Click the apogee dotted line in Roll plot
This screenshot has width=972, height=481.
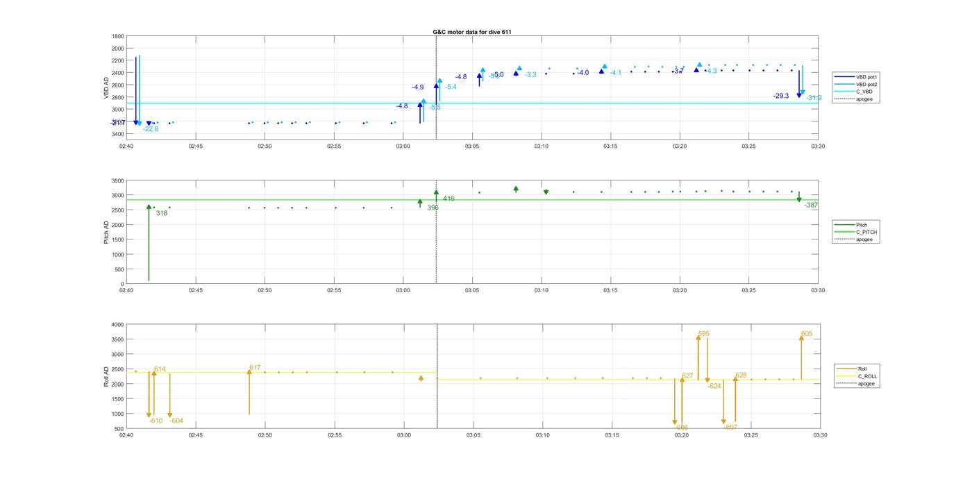point(437,376)
